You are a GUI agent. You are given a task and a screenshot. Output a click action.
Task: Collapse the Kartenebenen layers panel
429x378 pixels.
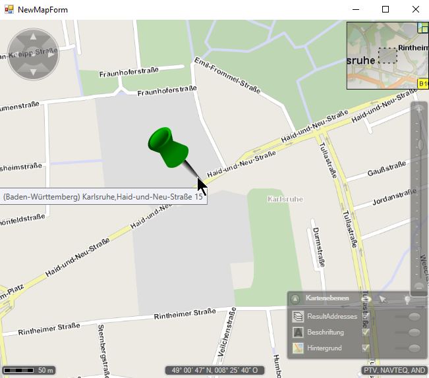296,299
